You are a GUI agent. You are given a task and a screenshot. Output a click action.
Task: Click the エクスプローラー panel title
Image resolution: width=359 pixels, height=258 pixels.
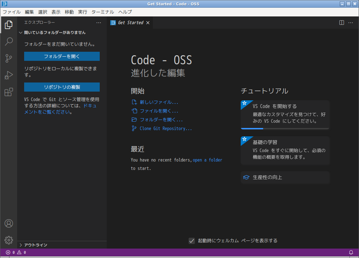point(40,22)
